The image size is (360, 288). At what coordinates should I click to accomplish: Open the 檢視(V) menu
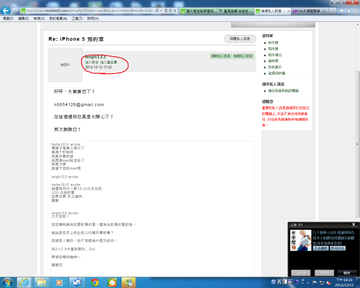[39, 19]
